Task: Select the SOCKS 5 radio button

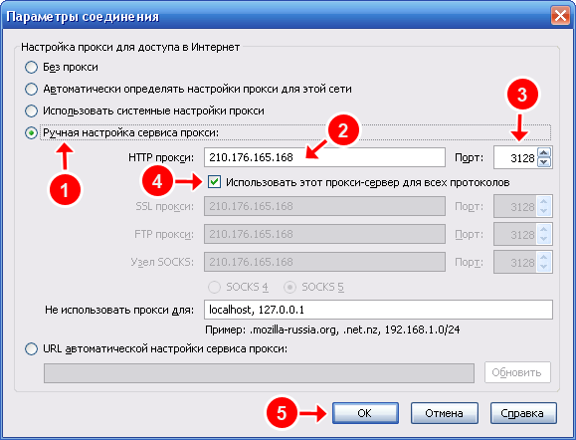Action: point(289,287)
